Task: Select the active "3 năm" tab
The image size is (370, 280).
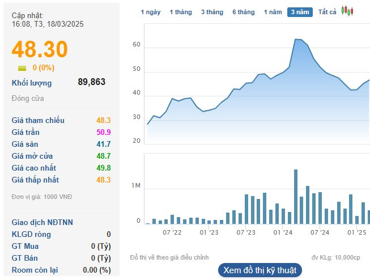Action: click(x=300, y=12)
